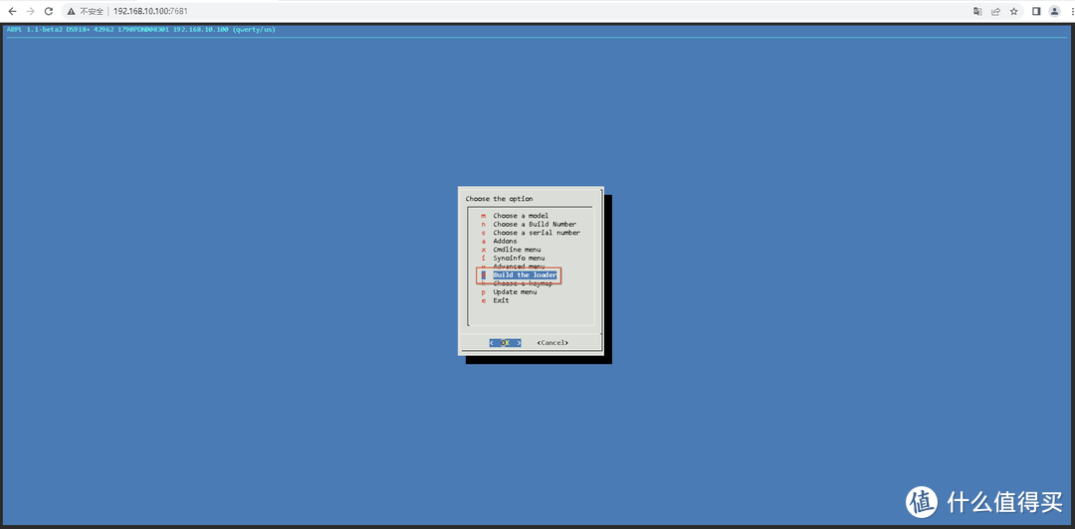Image resolution: width=1075 pixels, height=529 pixels.
Task: Toggle the browser side panel icon
Action: 1036,11
